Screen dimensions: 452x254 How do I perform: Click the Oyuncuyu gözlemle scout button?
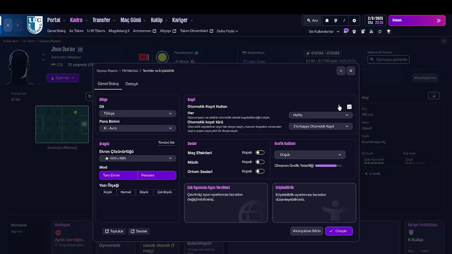pos(388,59)
